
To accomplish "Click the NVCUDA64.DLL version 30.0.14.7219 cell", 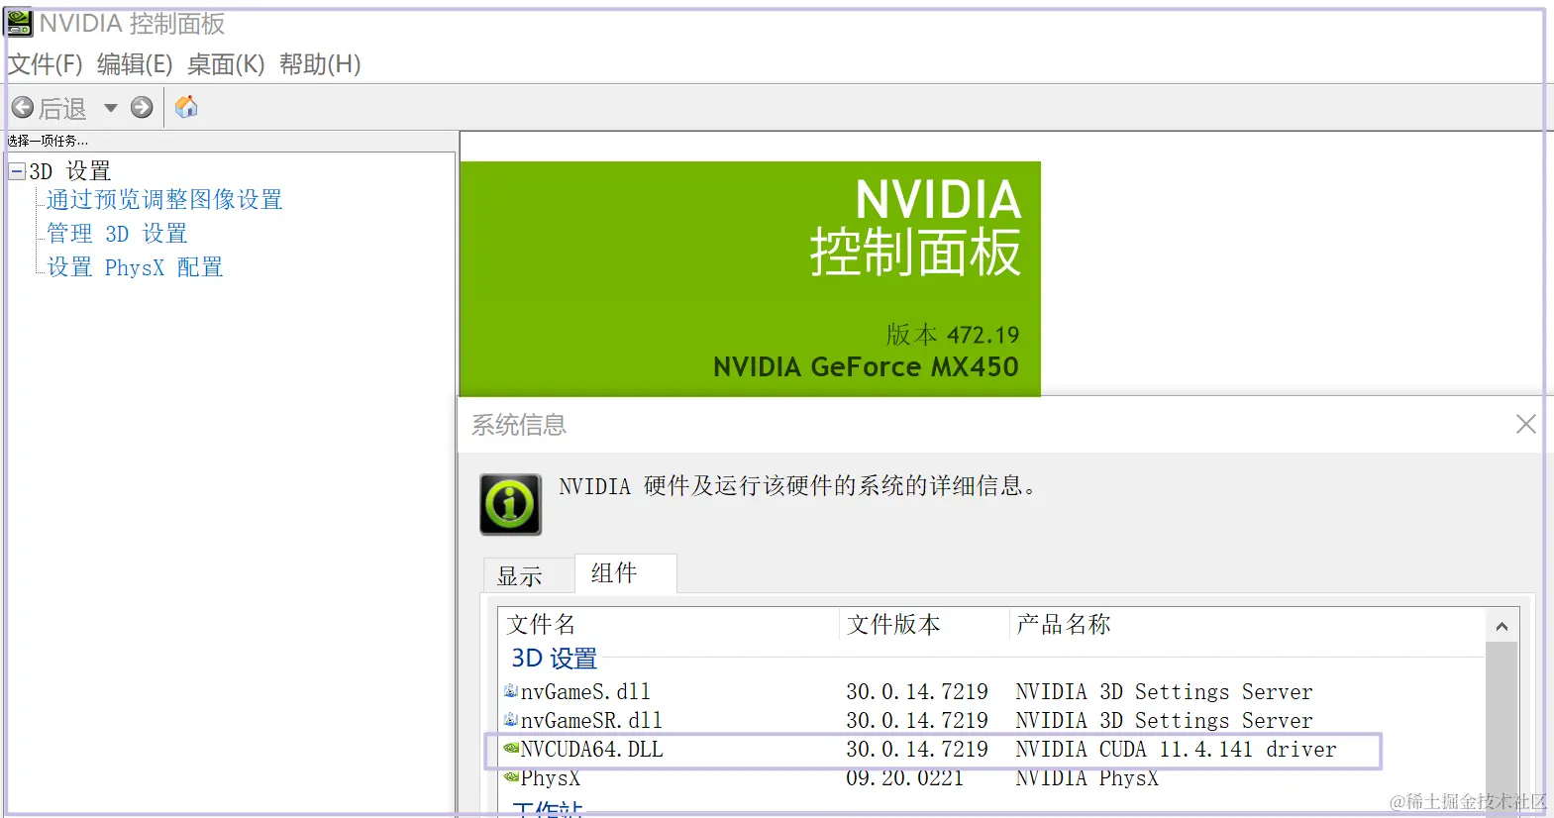I will point(917,749).
